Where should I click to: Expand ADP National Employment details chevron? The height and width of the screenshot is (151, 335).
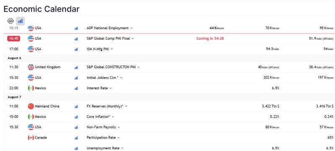click(131, 28)
